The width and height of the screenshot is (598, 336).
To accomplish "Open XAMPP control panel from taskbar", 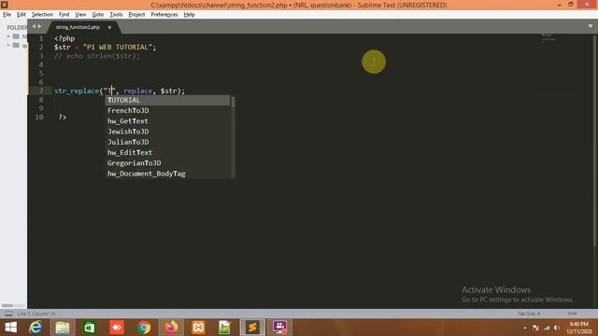I will (198, 328).
